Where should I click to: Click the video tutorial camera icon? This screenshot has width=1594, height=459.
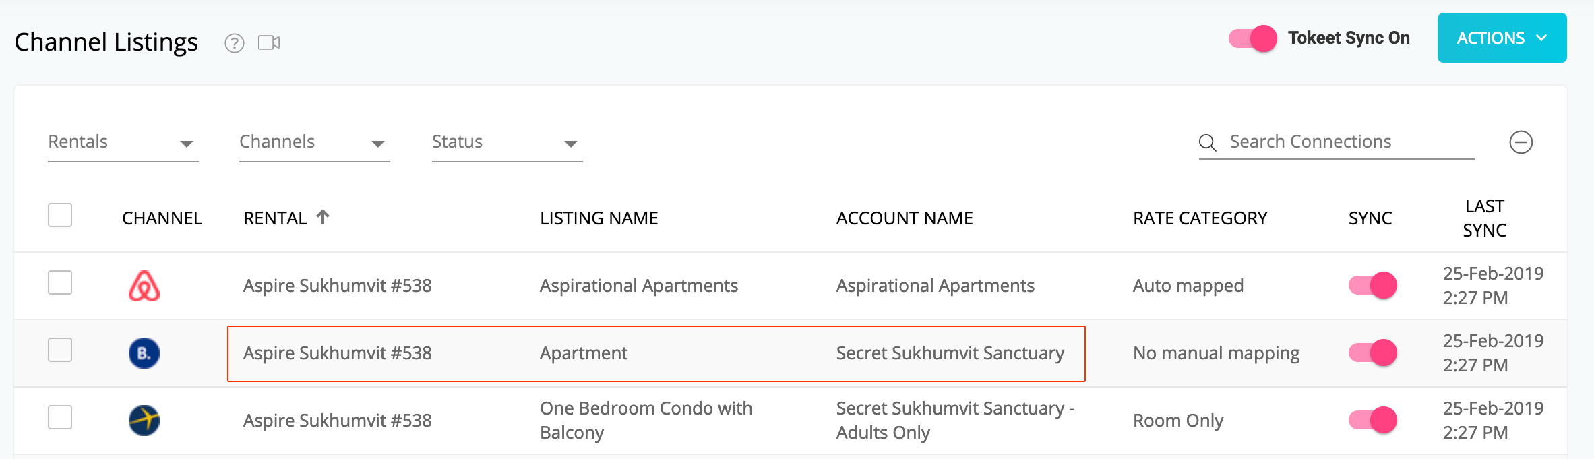[x=269, y=42]
